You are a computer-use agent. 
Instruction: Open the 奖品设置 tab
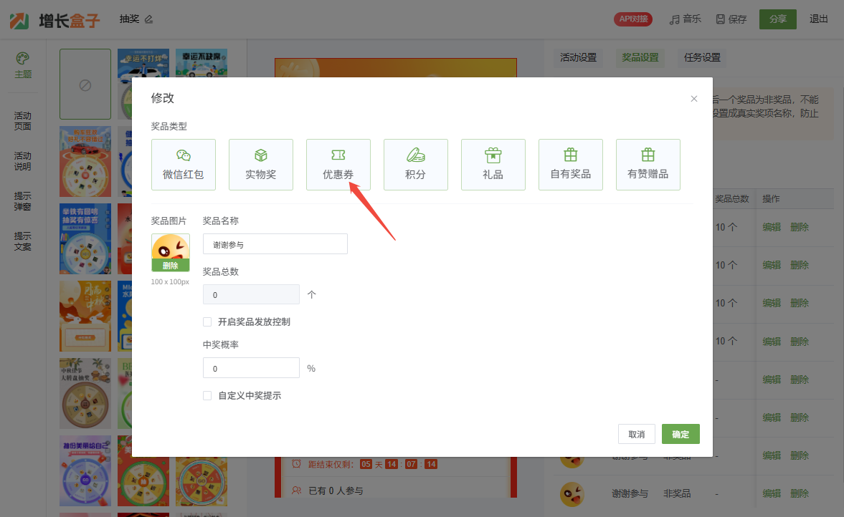click(640, 57)
